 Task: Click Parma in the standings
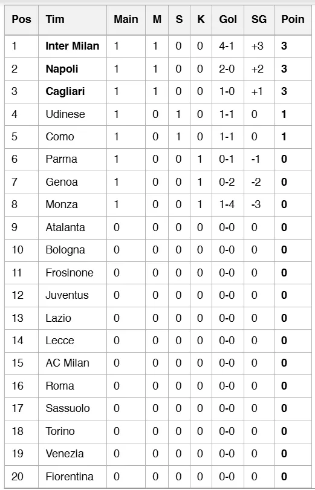coord(61,159)
